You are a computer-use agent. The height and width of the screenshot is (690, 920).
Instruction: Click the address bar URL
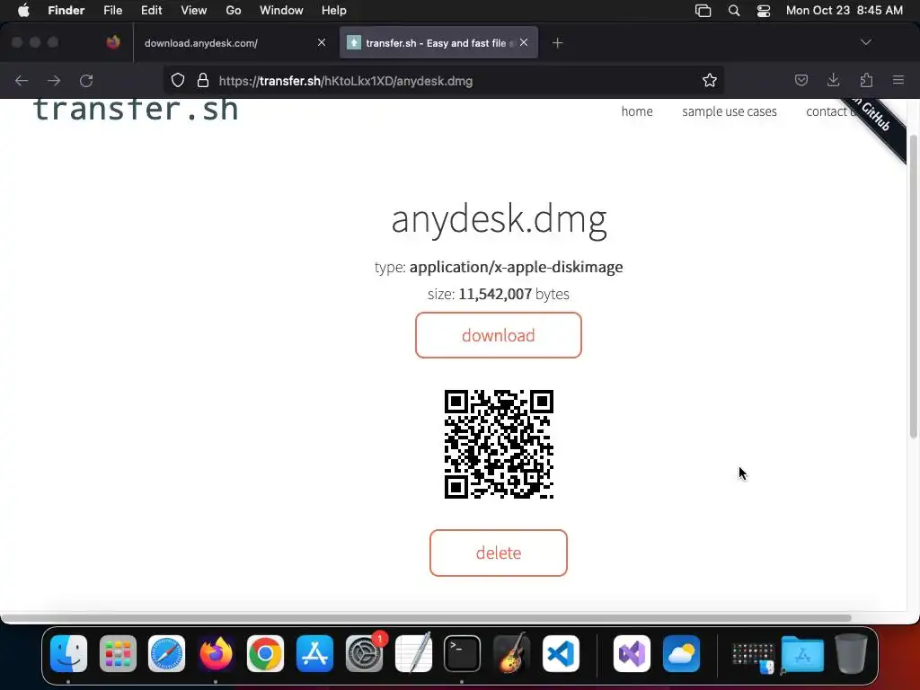pyautogui.click(x=346, y=81)
